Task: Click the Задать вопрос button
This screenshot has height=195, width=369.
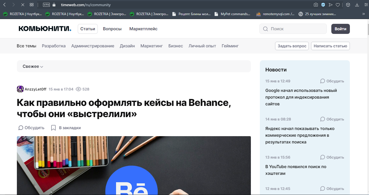Action: point(292,46)
